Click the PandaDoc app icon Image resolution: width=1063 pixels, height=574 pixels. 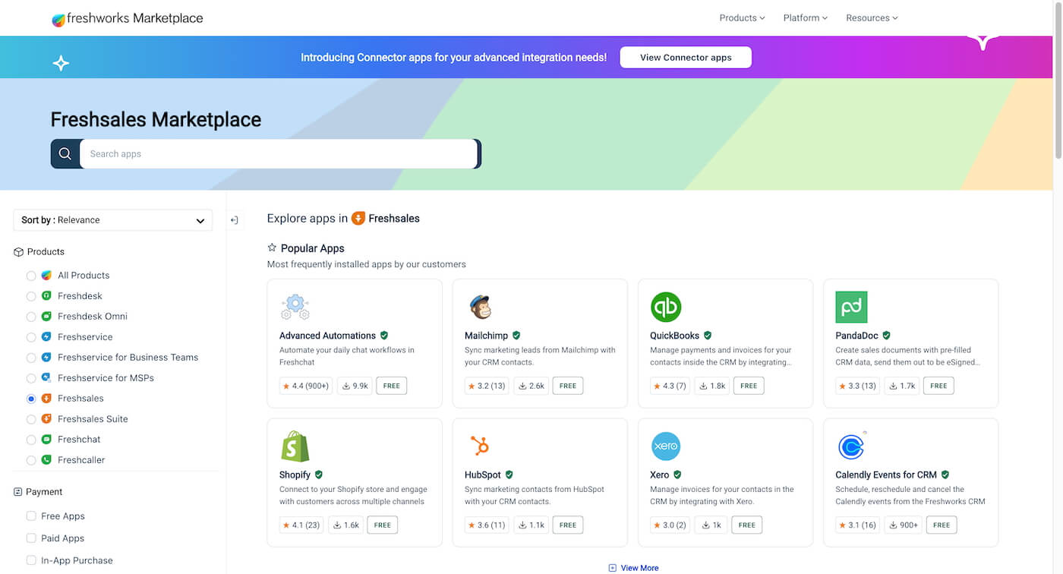pos(851,307)
